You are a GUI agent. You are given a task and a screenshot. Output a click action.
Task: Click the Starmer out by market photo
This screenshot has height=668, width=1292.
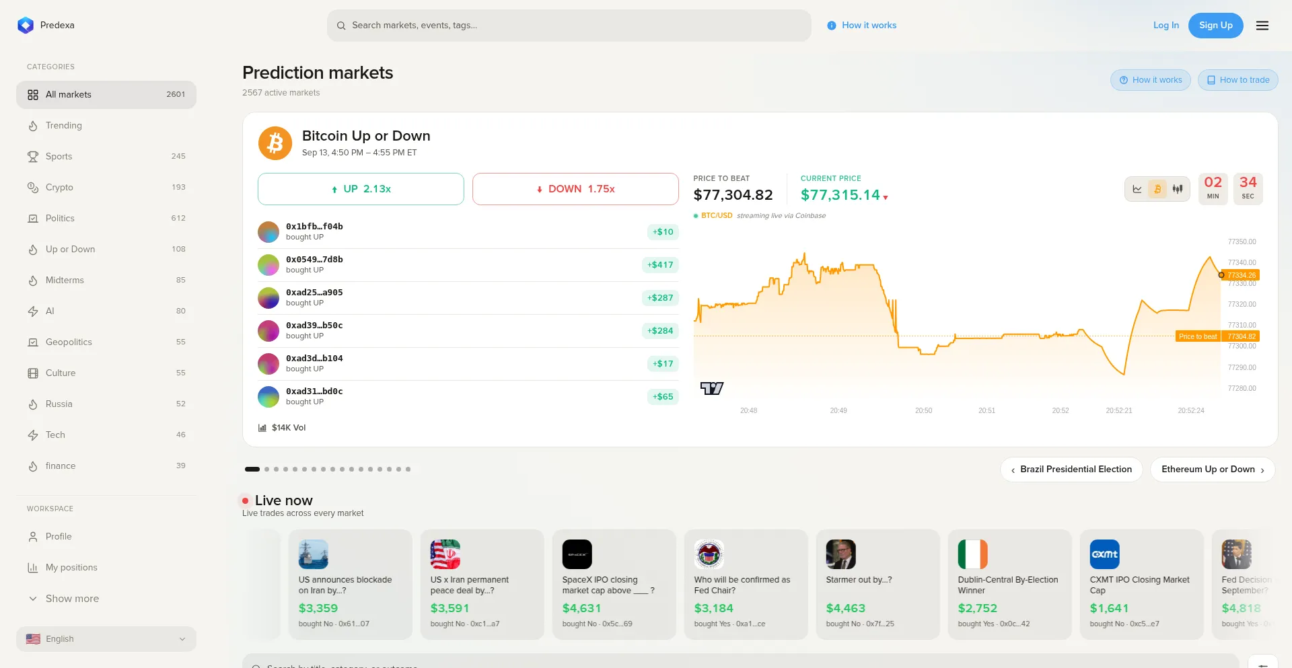[x=841, y=554]
